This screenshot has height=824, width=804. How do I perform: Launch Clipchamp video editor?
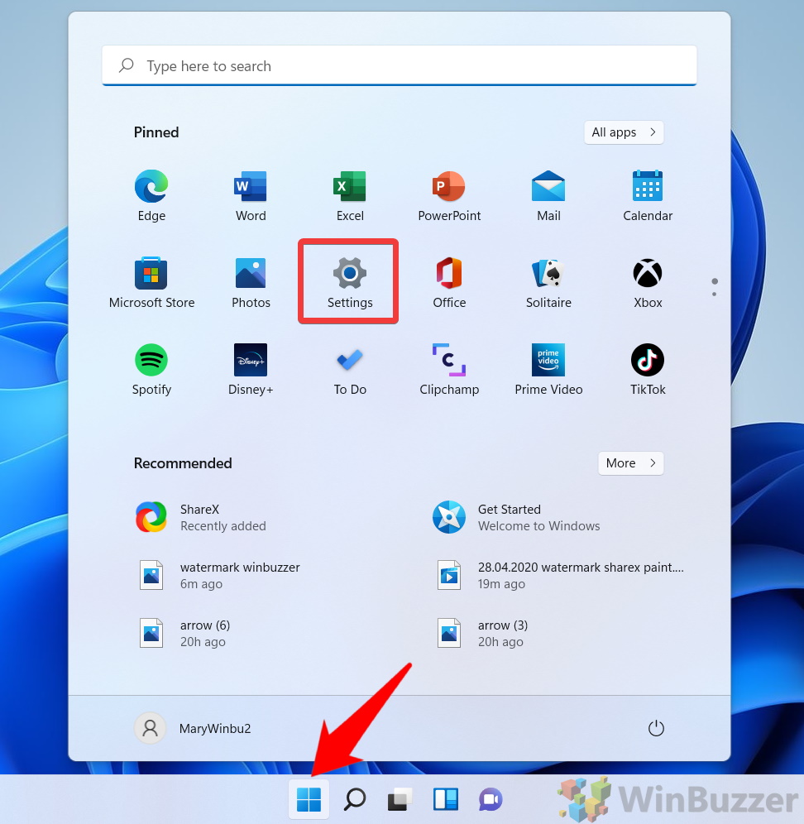pyautogui.click(x=449, y=369)
